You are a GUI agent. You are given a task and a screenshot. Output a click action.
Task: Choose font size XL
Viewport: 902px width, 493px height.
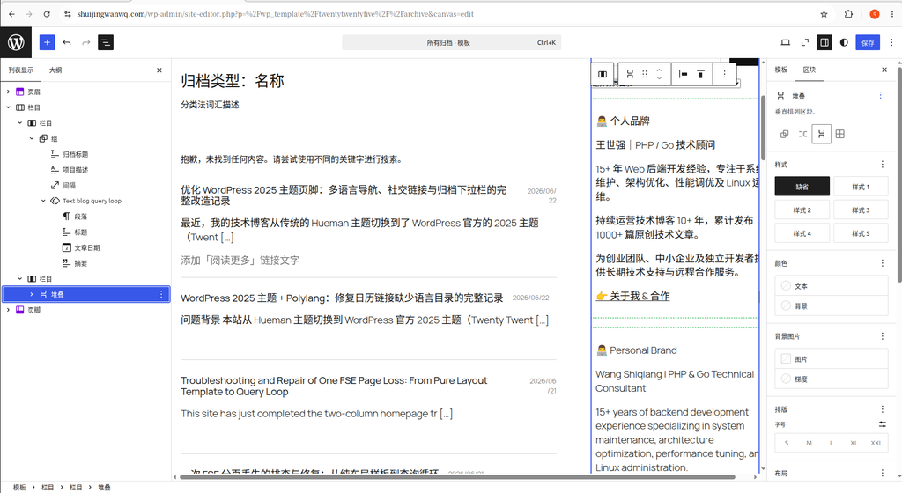854,443
